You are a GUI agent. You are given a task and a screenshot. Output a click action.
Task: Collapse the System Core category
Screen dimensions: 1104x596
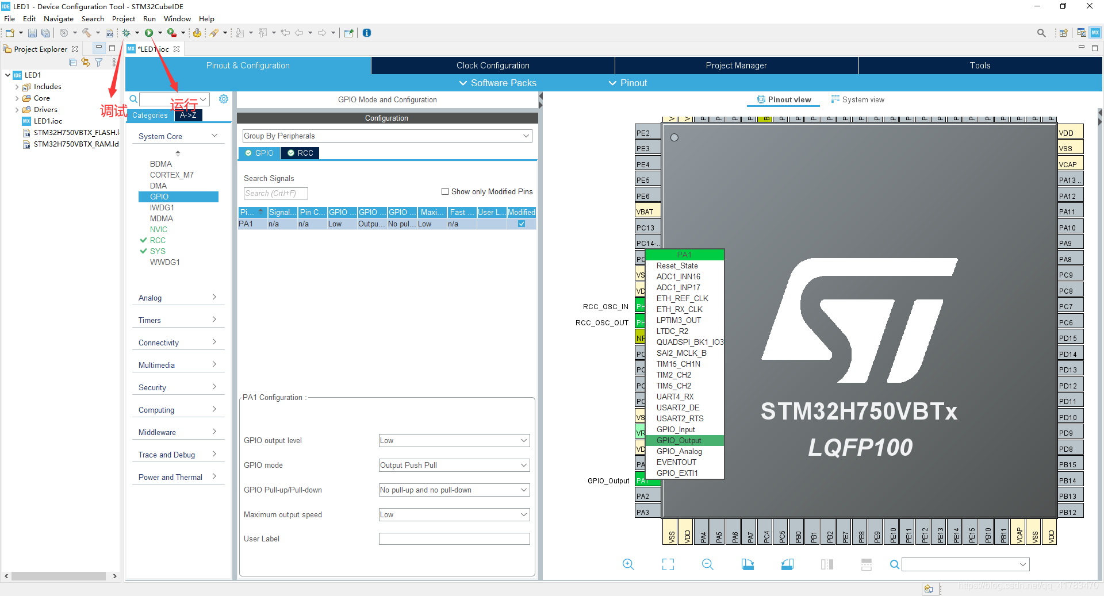178,136
